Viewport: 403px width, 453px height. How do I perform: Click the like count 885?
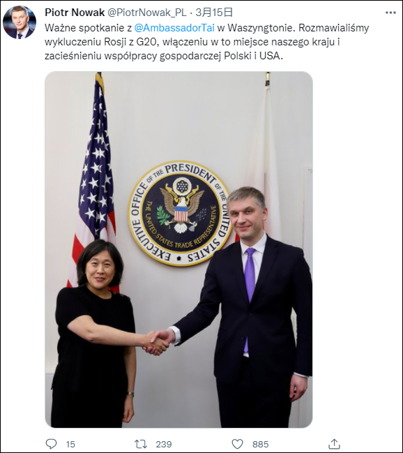coord(260,444)
